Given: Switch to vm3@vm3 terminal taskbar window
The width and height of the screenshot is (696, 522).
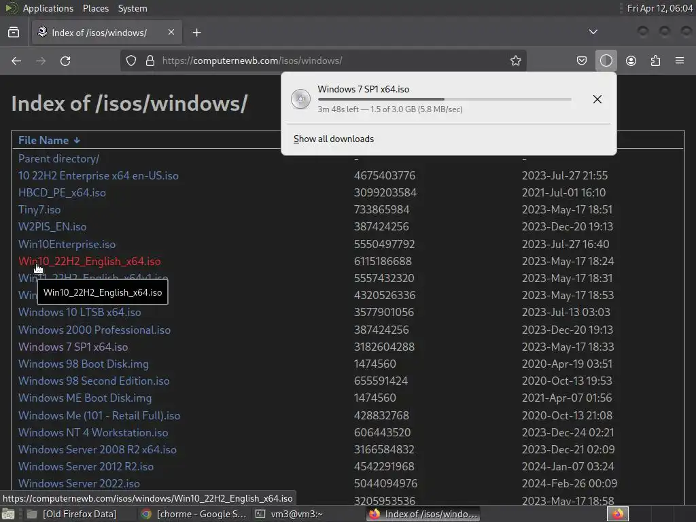Looking at the screenshot, I should pos(290,514).
